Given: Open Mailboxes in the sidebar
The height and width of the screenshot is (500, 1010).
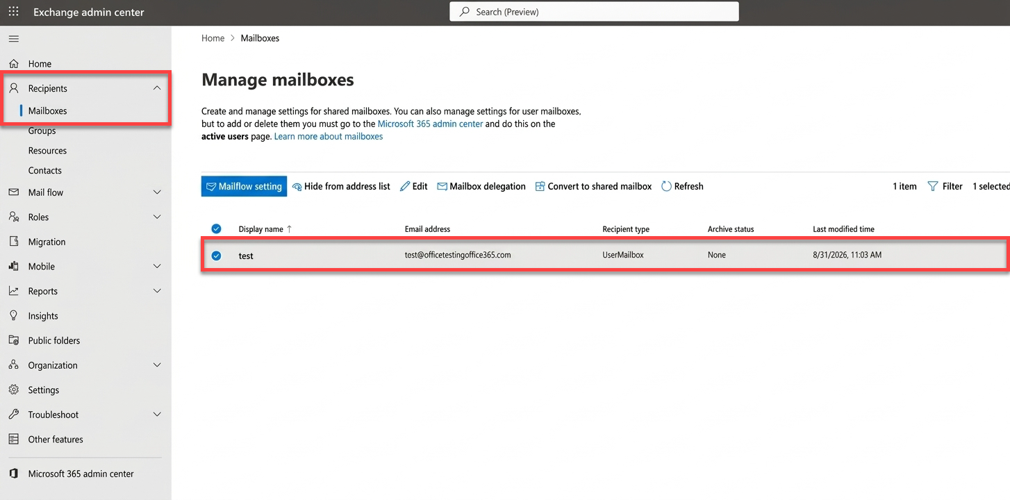Looking at the screenshot, I should coord(47,110).
